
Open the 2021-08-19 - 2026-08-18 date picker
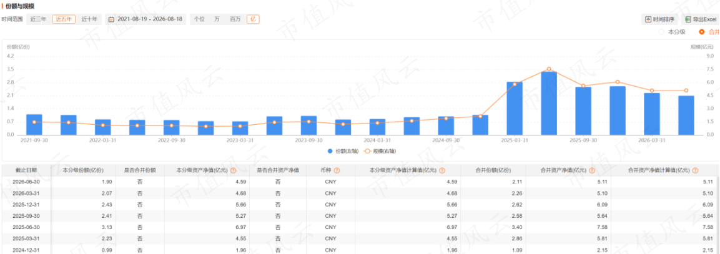click(145, 19)
